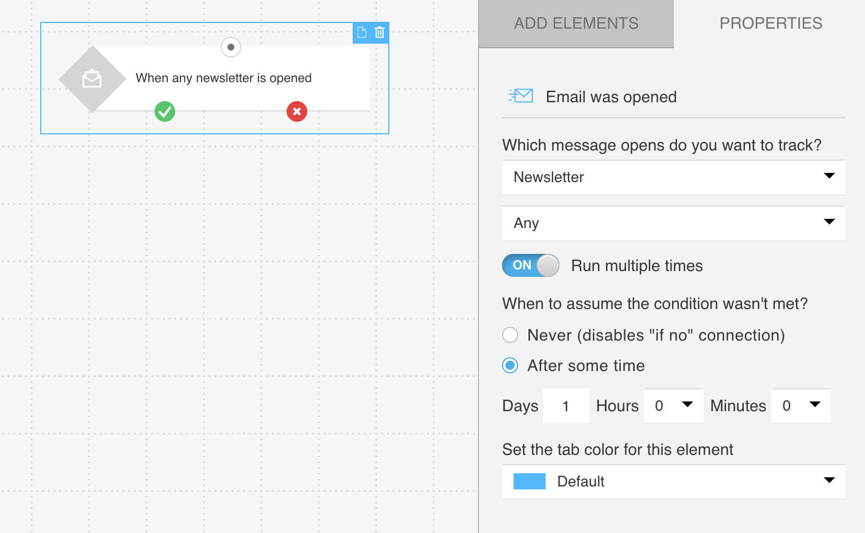865x533 pixels.
Task: Switch to the Properties tab
Action: coord(770,24)
